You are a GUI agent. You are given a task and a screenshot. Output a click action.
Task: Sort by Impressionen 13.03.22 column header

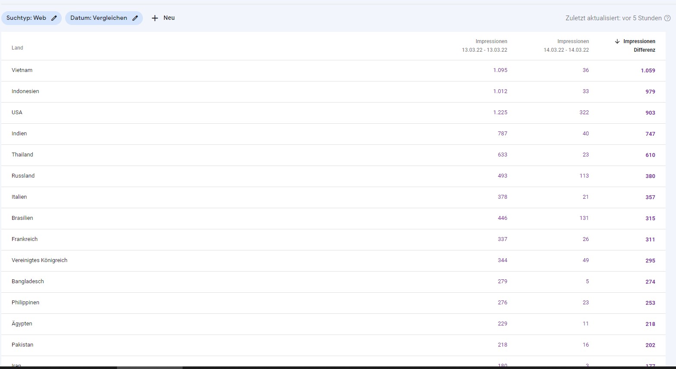(x=484, y=46)
